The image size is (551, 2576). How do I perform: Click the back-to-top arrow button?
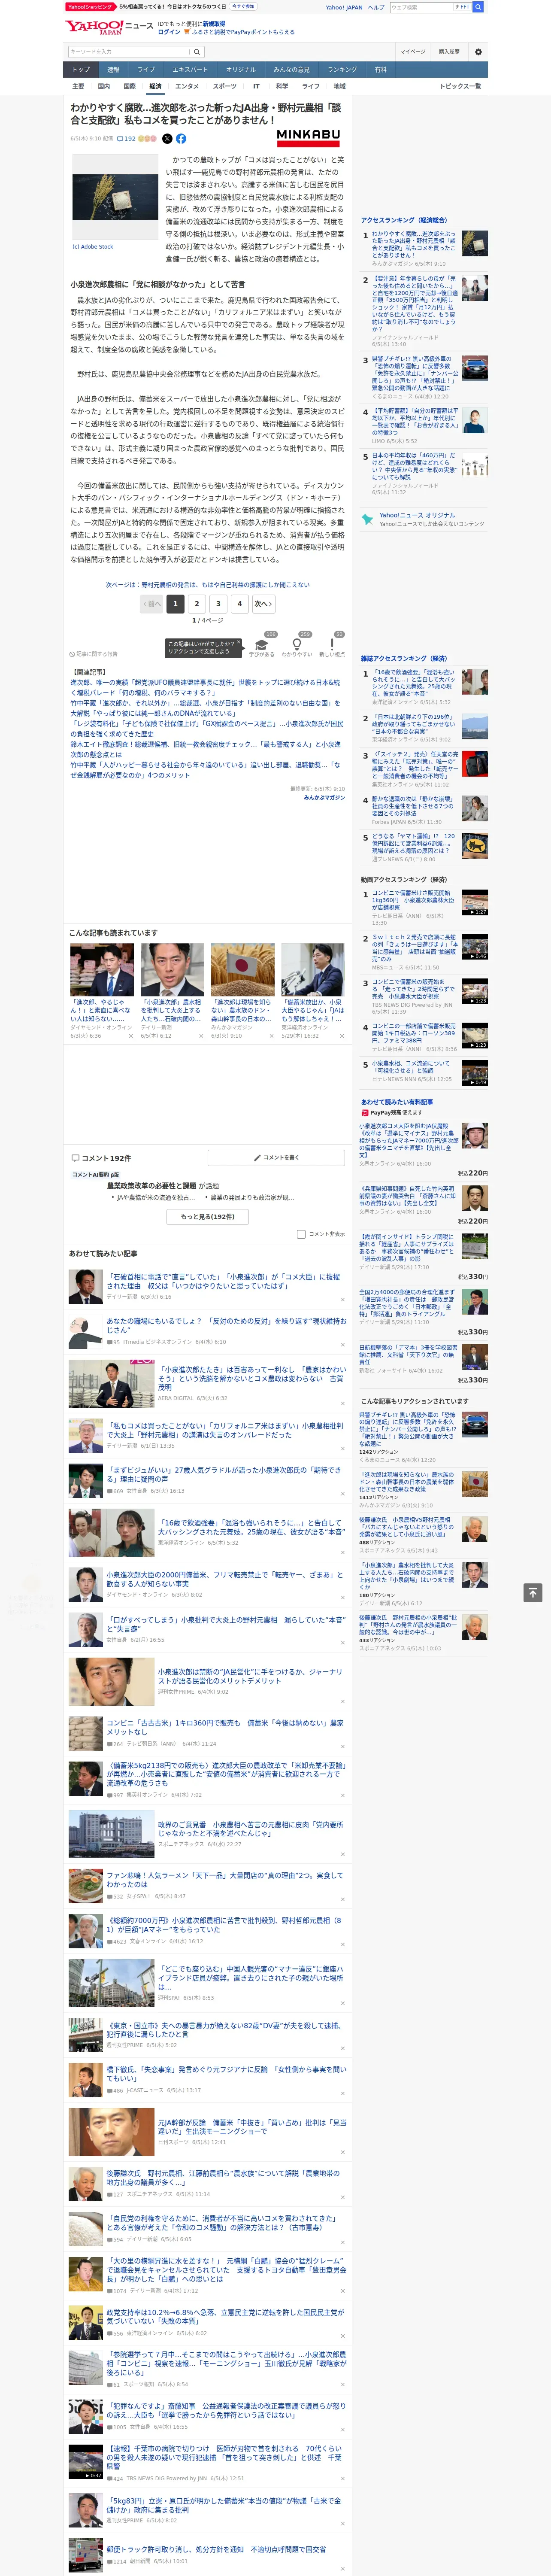[533, 1592]
